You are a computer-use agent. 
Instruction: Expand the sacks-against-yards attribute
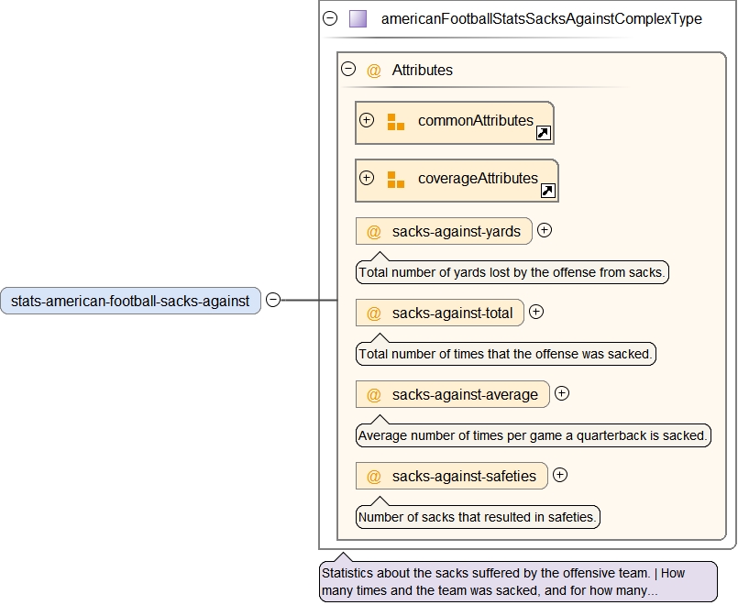click(x=545, y=230)
